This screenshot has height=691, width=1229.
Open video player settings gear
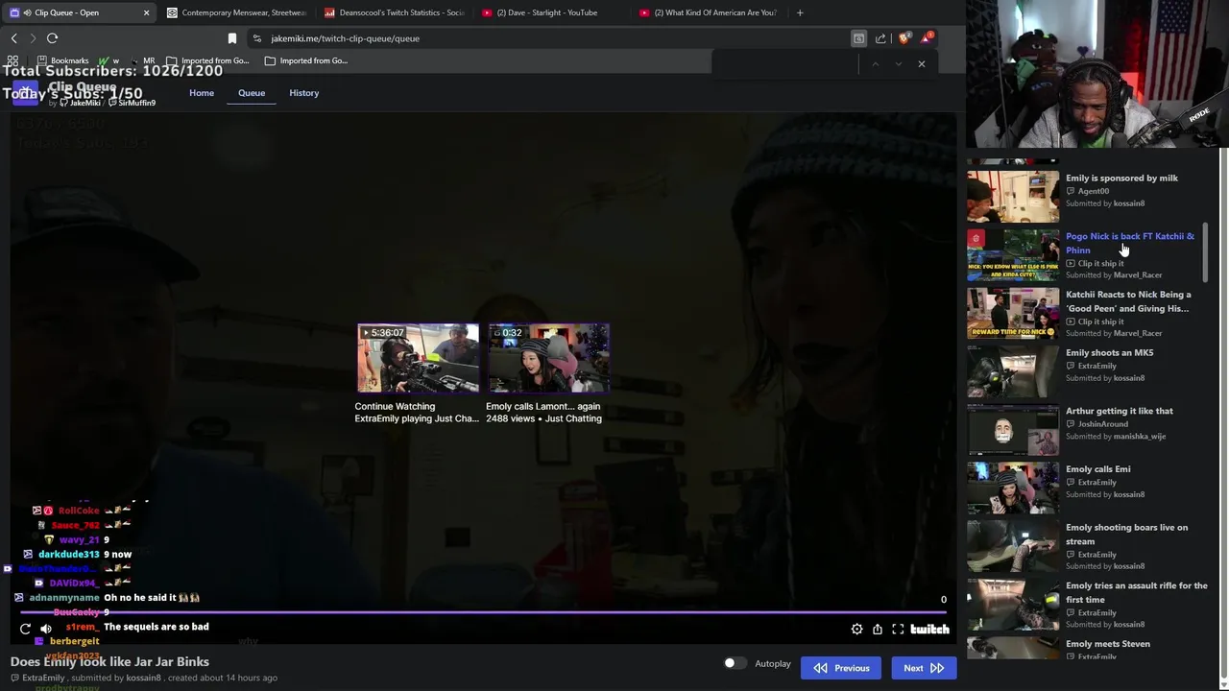point(856,629)
